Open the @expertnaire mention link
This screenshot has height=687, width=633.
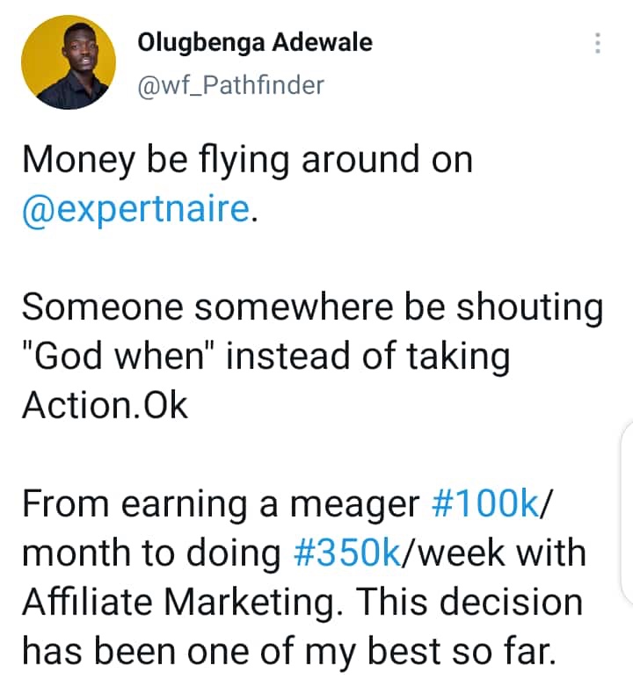135,211
